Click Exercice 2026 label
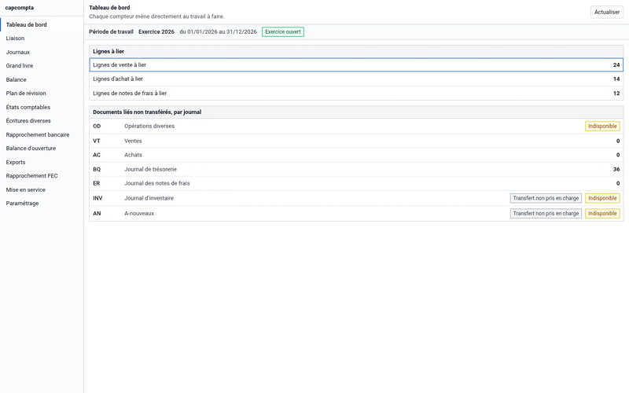 click(156, 31)
